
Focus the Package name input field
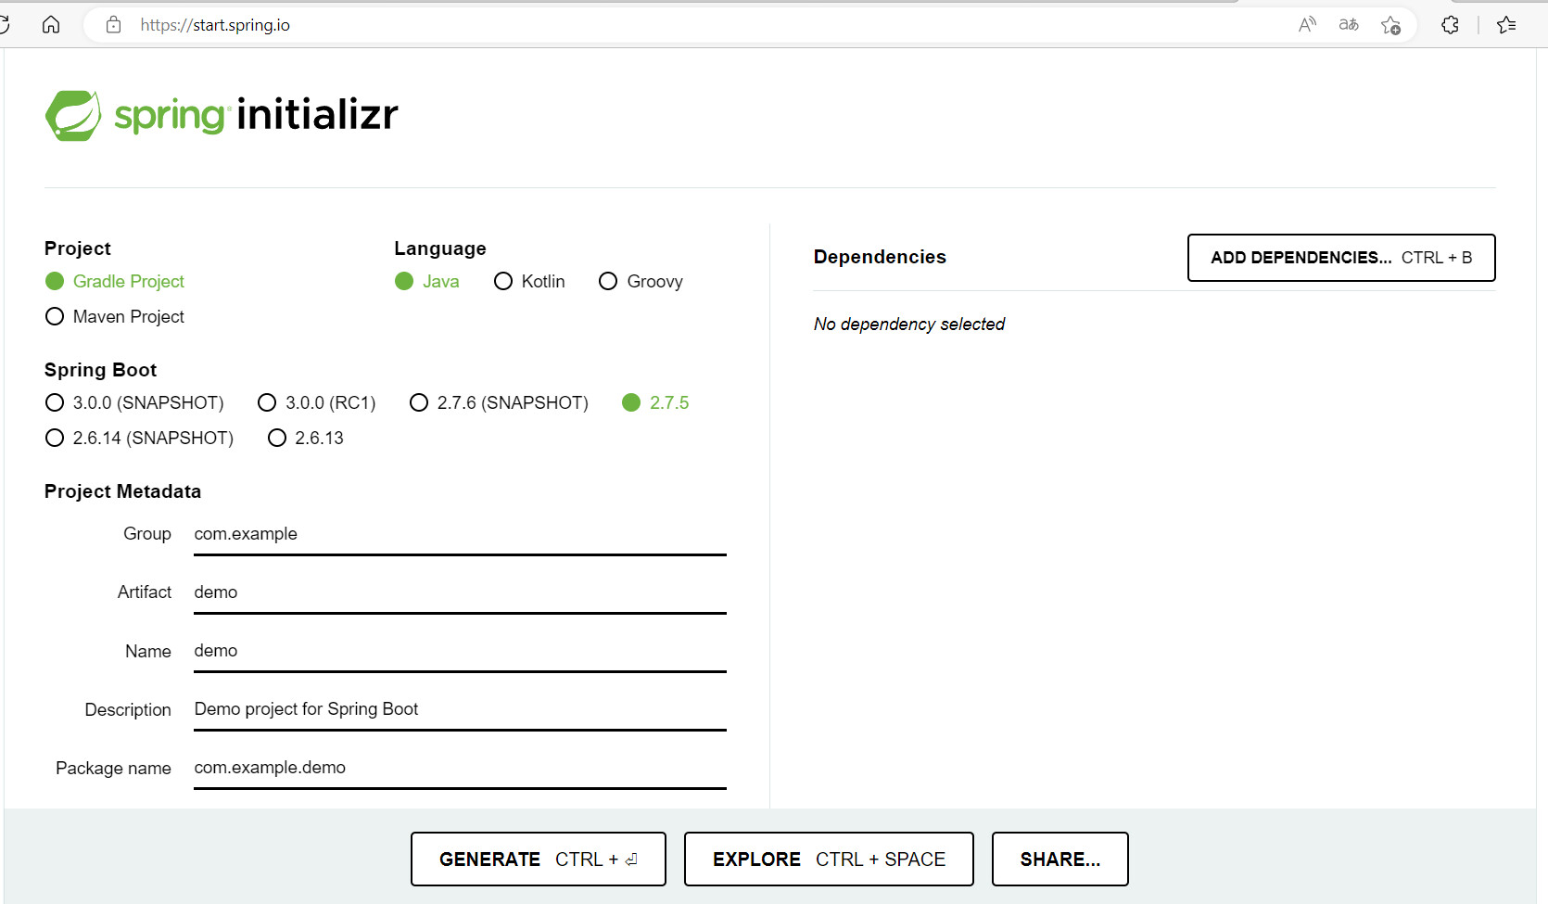(x=460, y=769)
